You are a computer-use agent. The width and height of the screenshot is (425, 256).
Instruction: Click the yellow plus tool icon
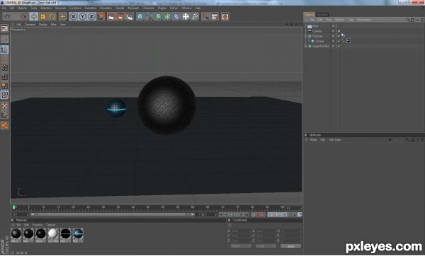[x=62, y=17]
